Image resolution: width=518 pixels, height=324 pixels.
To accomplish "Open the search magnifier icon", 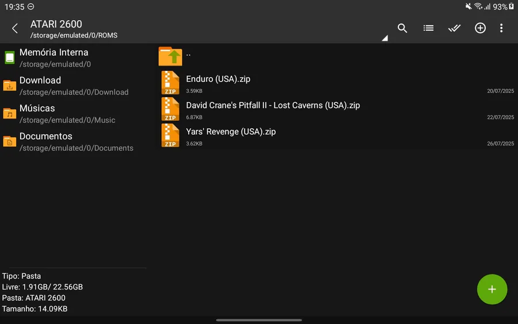I will pos(402,28).
